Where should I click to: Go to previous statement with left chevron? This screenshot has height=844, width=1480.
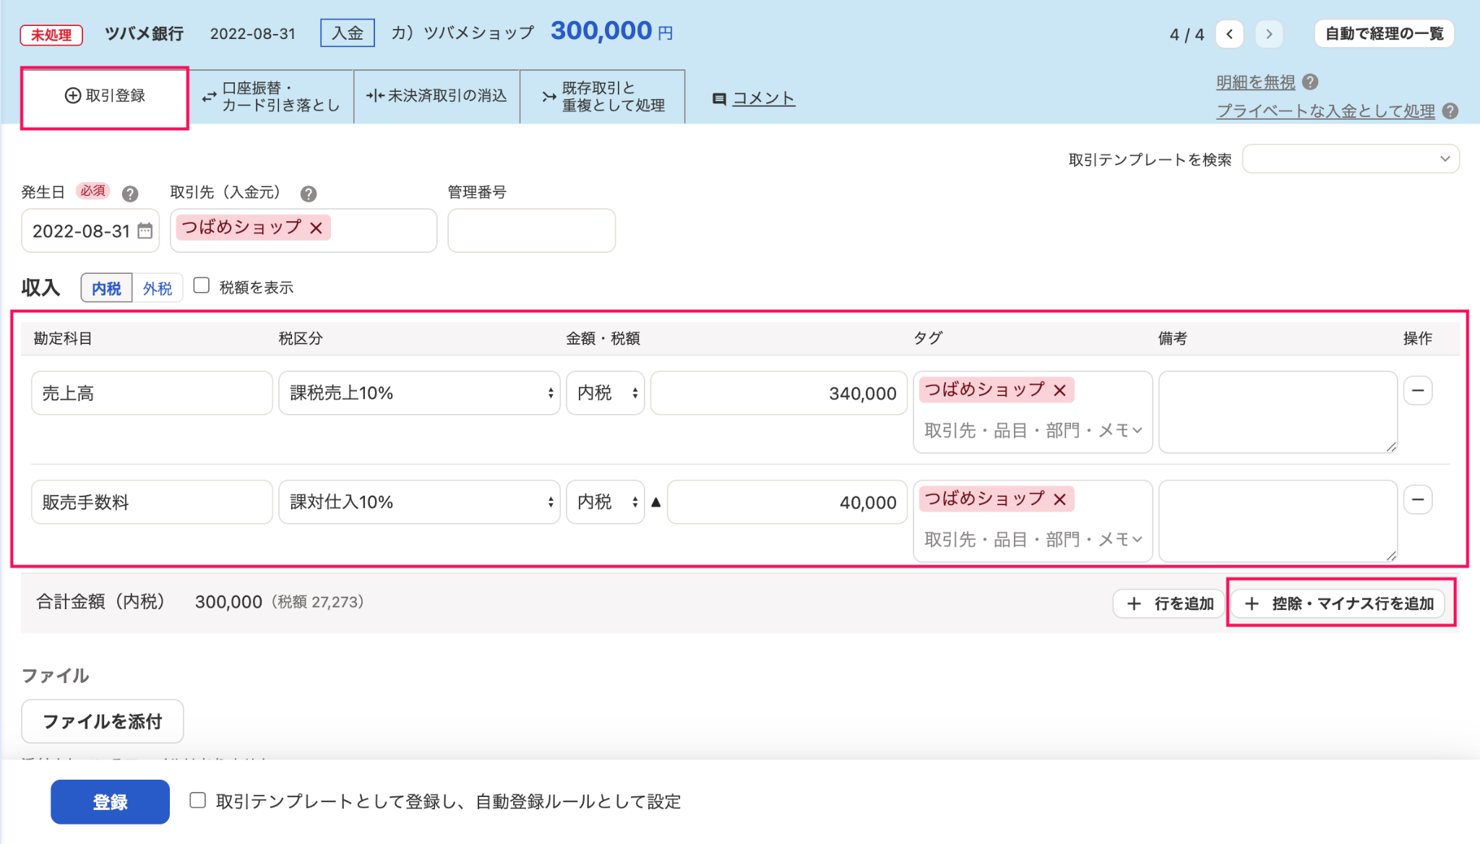click(1229, 34)
